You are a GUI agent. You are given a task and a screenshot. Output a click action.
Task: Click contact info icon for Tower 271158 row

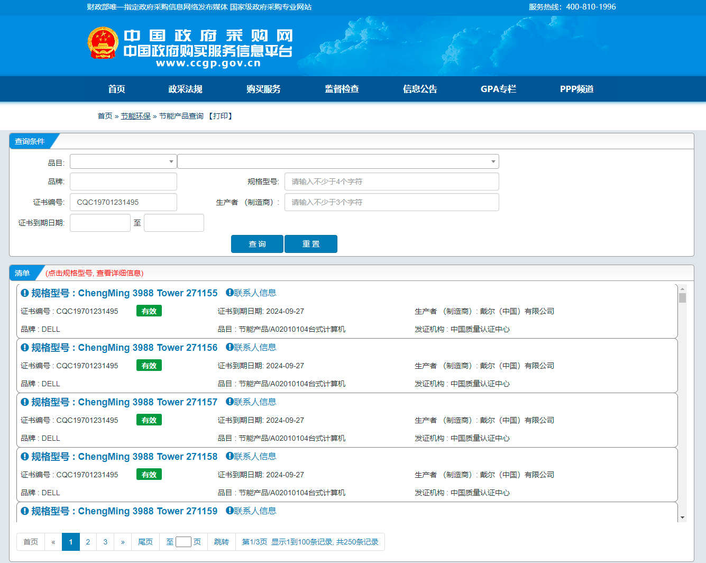click(x=230, y=456)
